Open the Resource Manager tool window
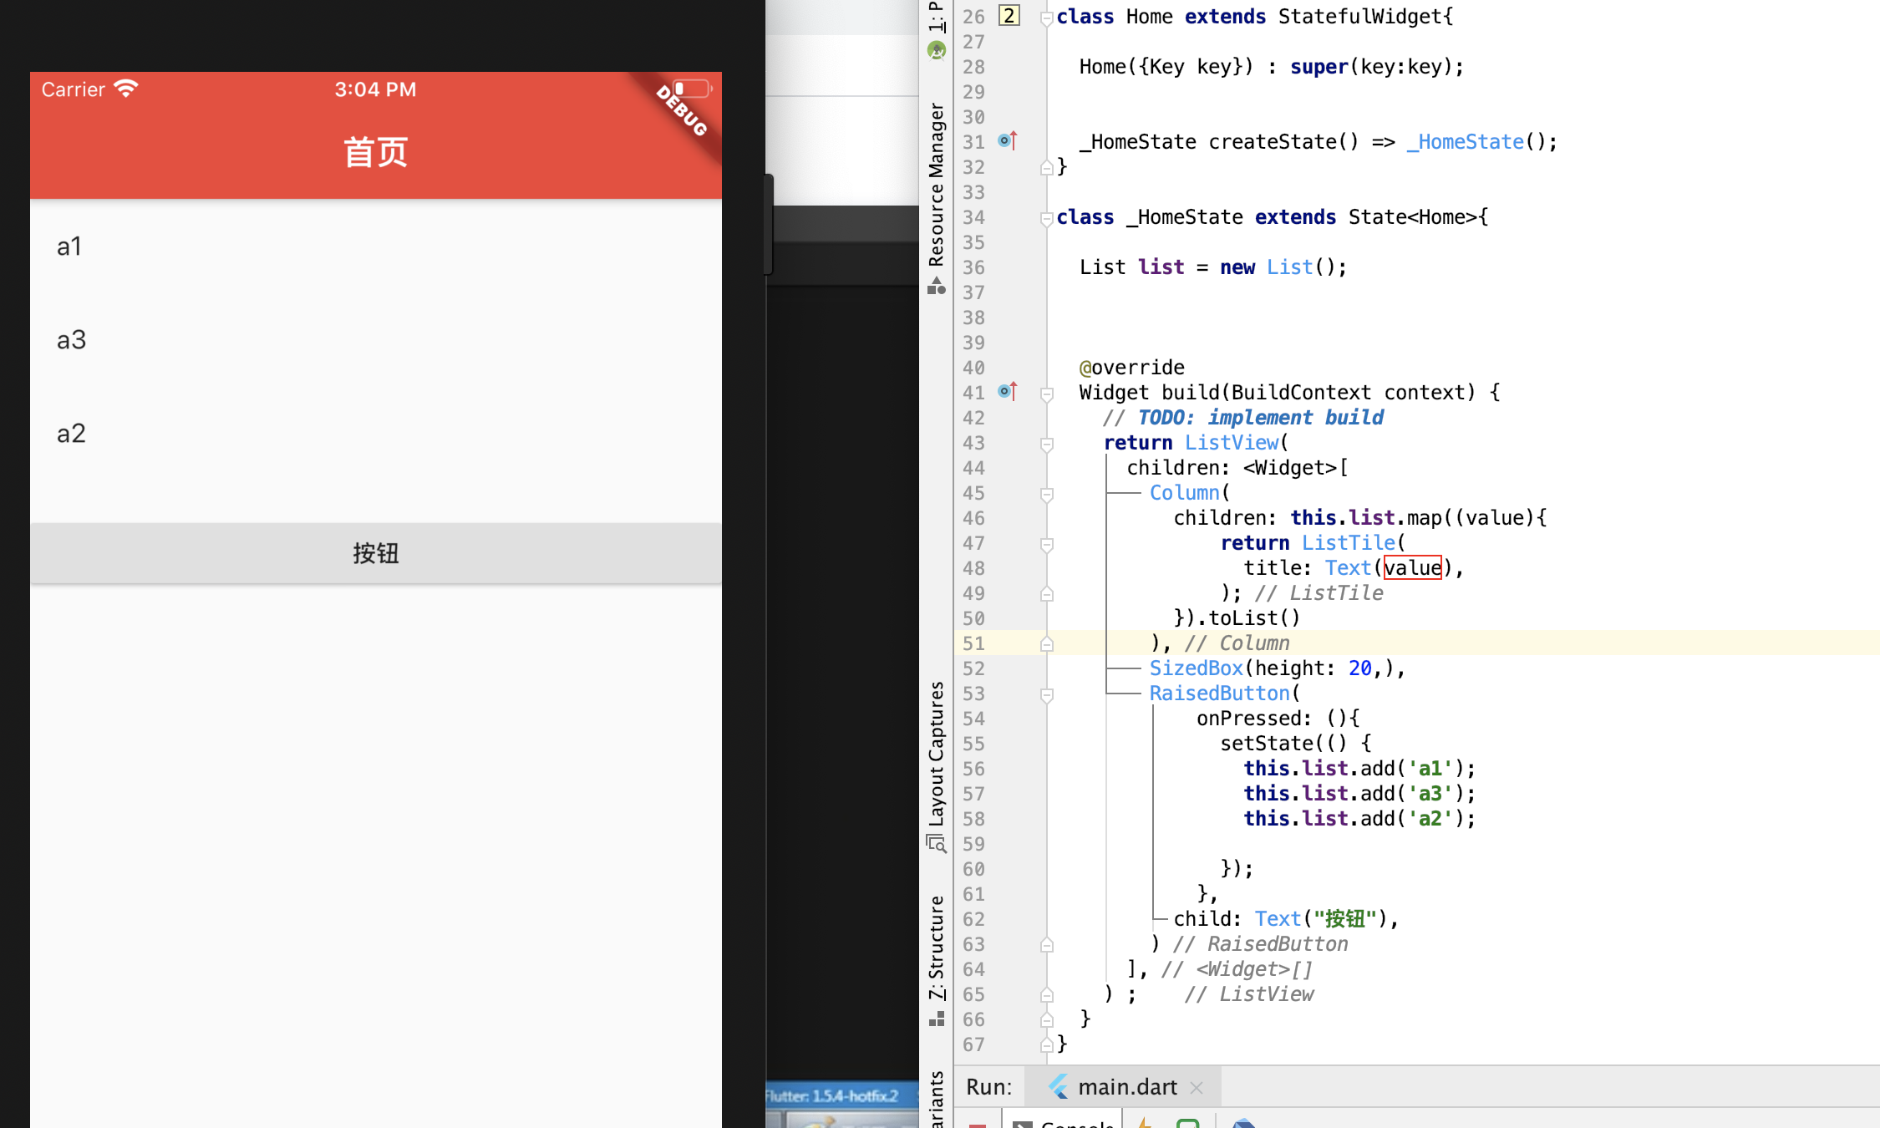 936,185
